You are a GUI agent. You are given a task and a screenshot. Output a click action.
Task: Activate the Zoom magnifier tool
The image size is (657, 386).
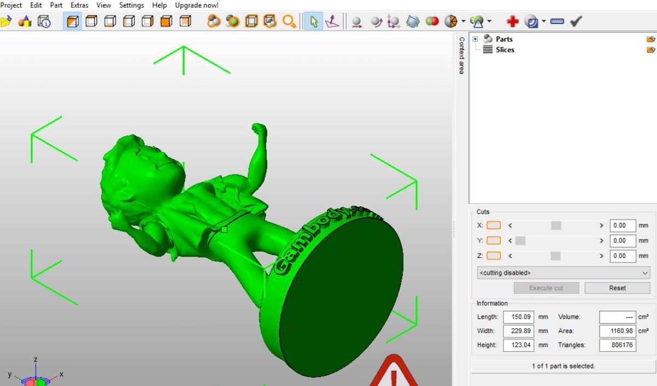point(289,21)
